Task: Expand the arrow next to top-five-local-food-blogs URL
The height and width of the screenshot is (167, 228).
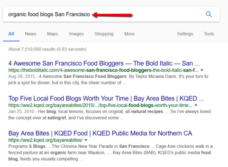Action: tap(196, 105)
